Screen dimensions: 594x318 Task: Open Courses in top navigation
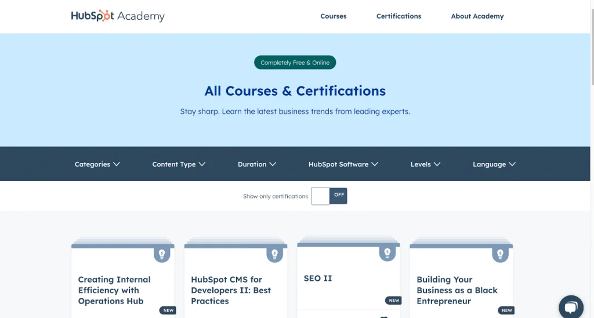click(x=334, y=16)
